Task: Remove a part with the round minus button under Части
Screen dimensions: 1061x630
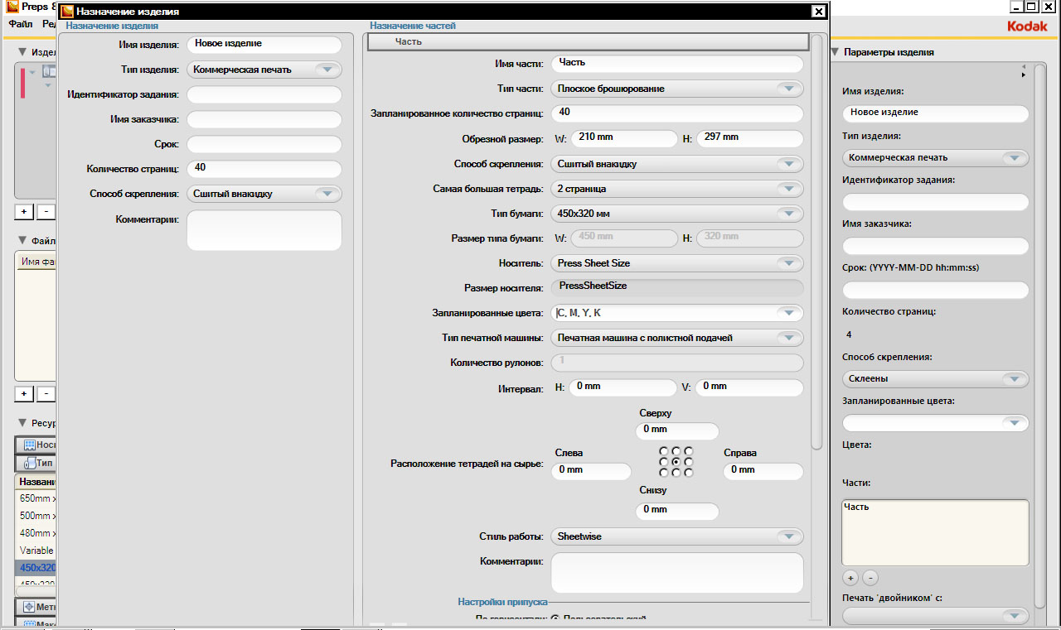Action: (x=870, y=578)
